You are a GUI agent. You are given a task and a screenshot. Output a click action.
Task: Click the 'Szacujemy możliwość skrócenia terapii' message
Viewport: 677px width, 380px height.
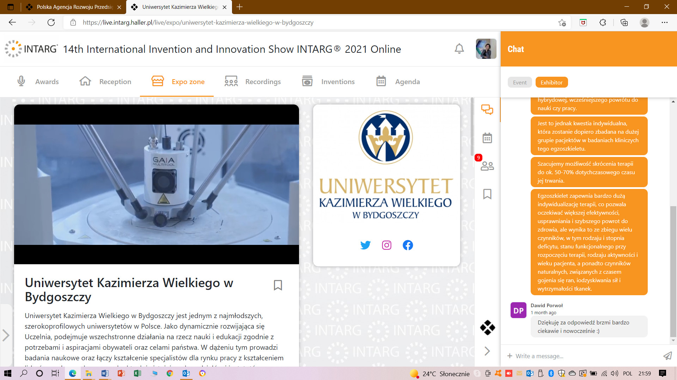click(x=589, y=172)
